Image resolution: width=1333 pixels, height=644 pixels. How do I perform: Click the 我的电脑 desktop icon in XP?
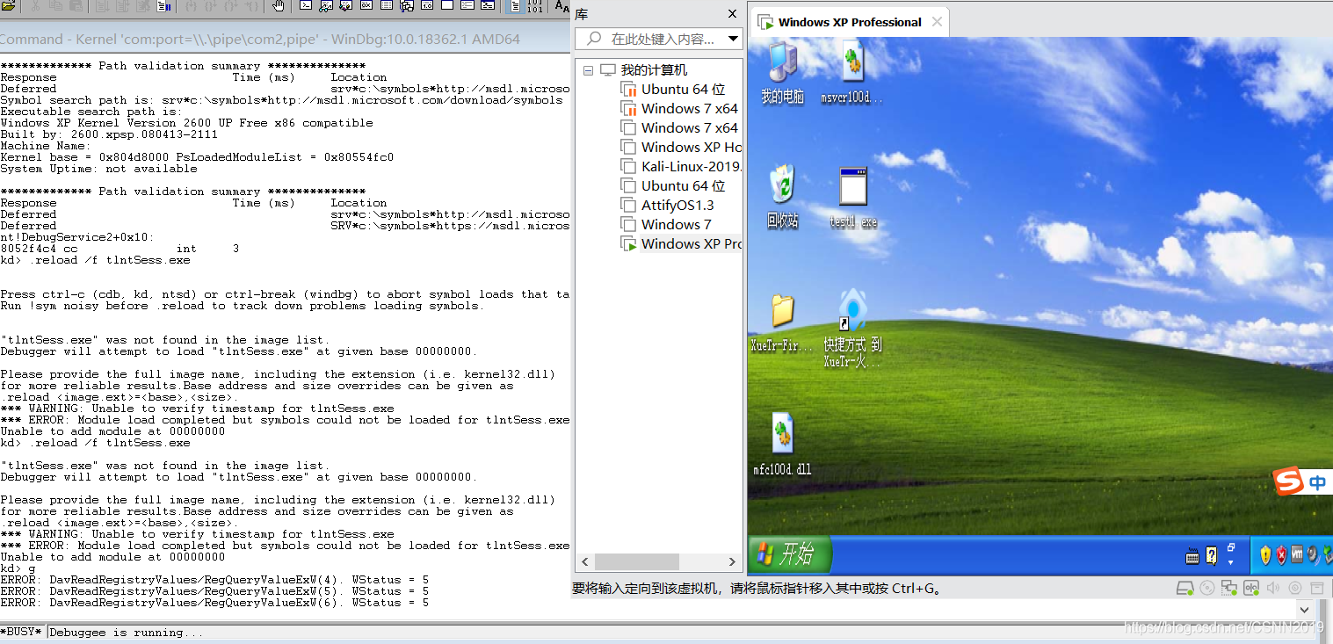(782, 74)
